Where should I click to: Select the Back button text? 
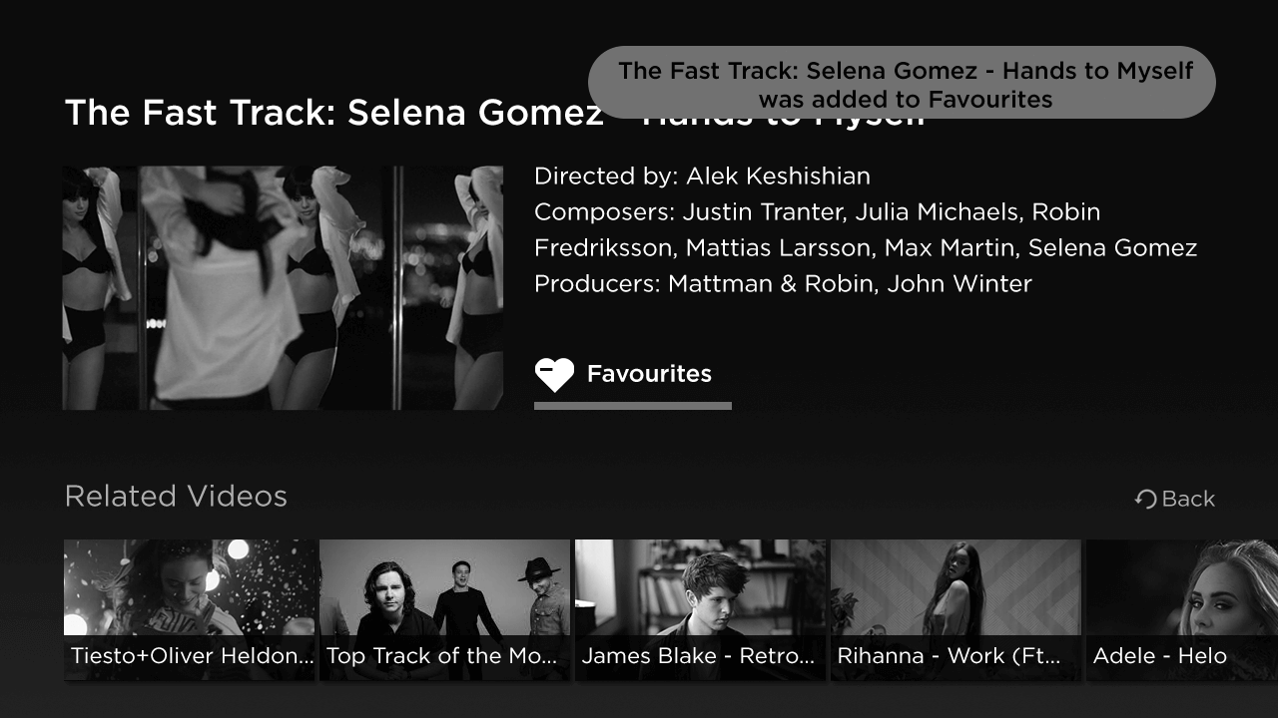1188,499
